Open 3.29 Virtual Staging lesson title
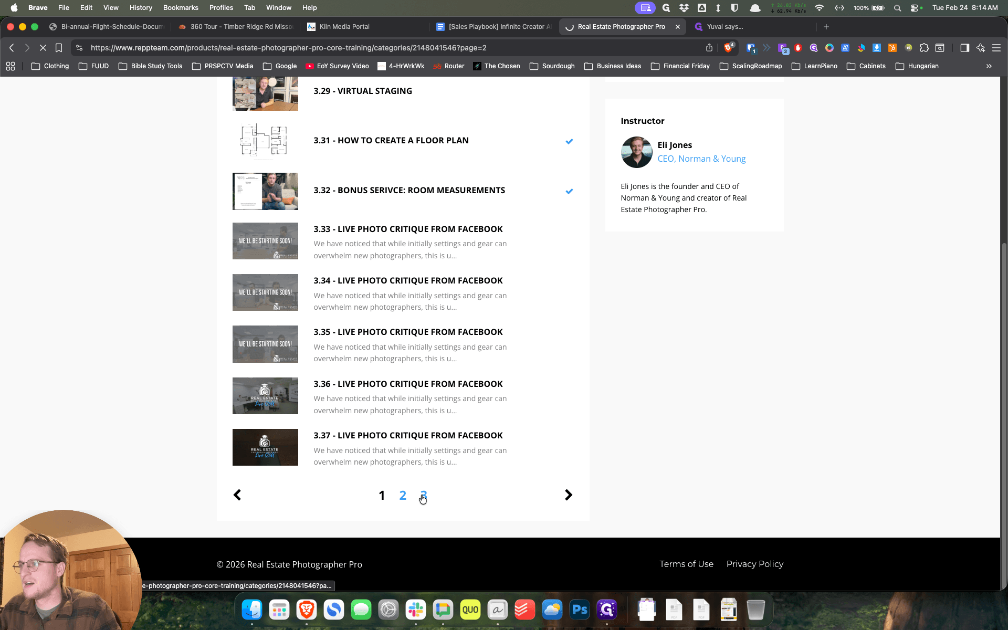The width and height of the screenshot is (1008, 630). [x=363, y=91]
